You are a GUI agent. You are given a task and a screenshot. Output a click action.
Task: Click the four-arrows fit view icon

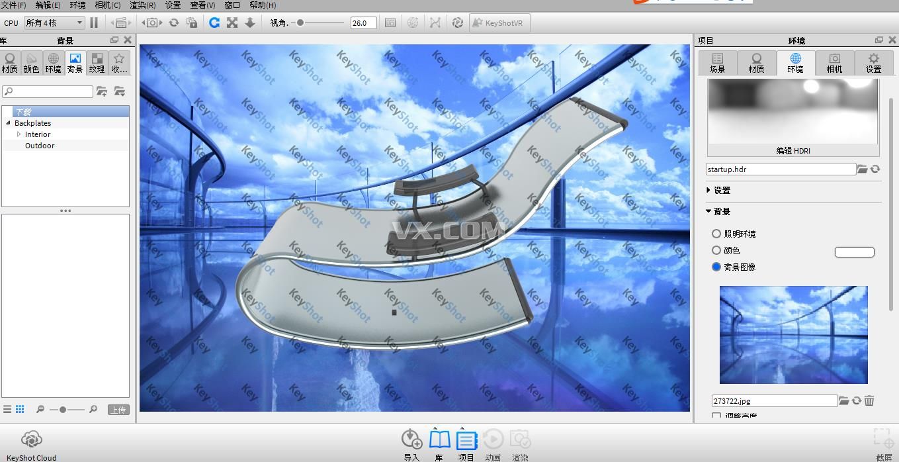232,23
